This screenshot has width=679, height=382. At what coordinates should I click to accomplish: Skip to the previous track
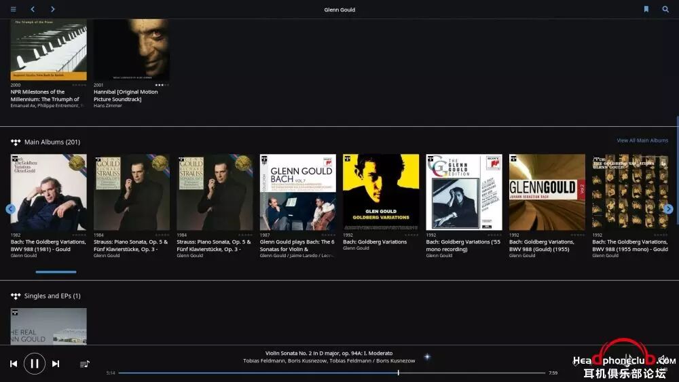14,364
